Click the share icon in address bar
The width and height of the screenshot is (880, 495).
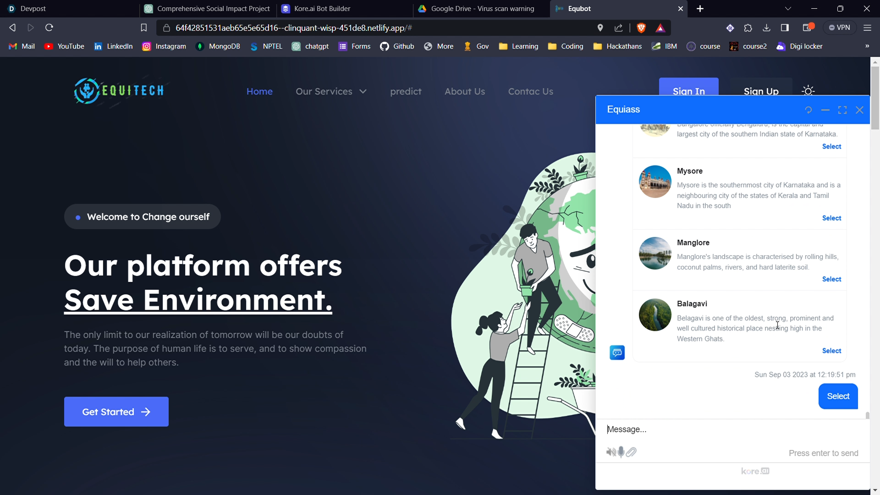point(619,28)
